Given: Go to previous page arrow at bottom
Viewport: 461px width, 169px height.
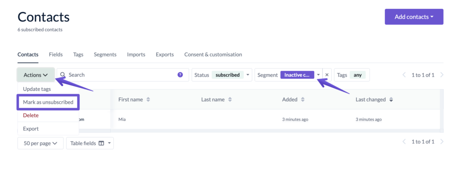Looking at the screenshot, I should [404, 142].
